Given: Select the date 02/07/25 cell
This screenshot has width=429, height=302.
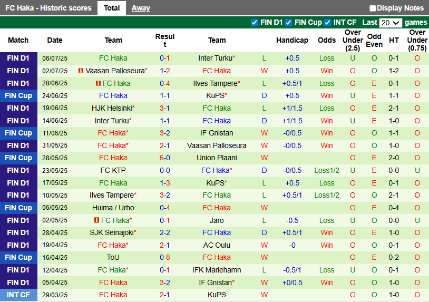Looking at the screenshot, I should (55, 71).
